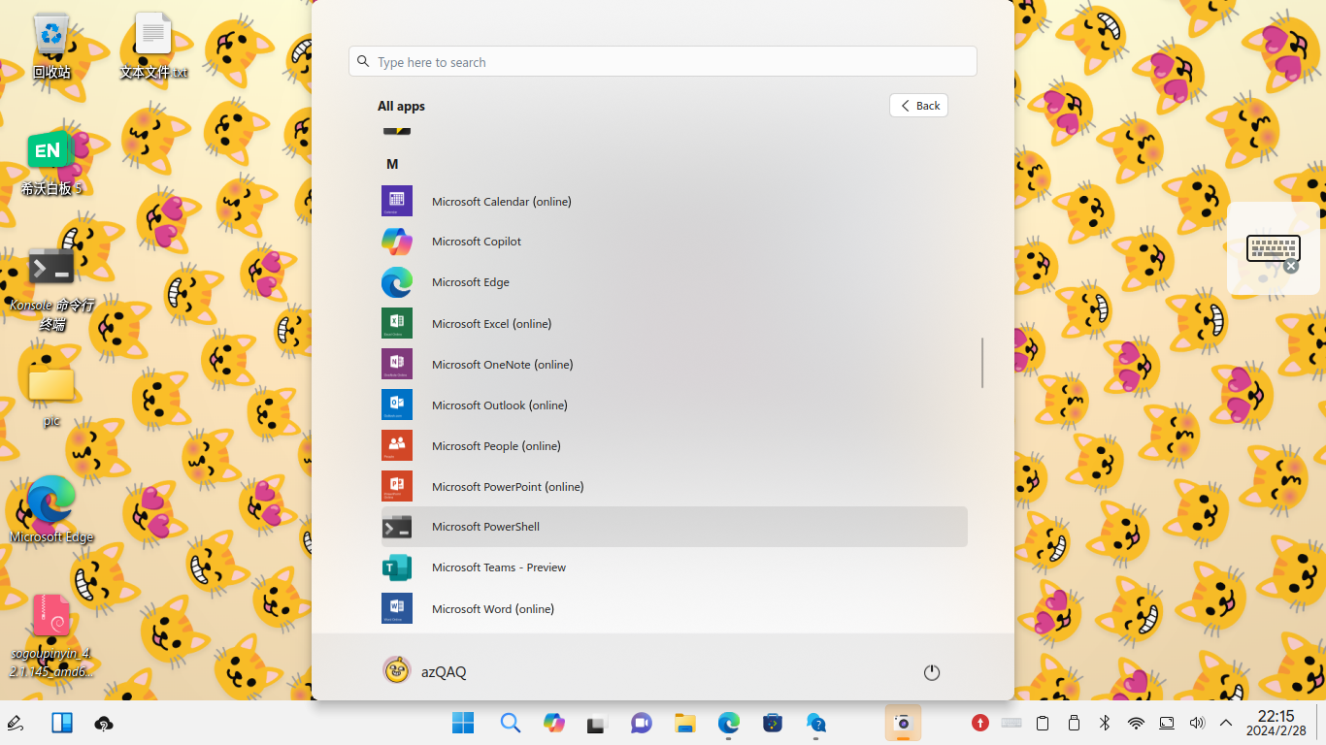Viewport: 1326px width, 745px height.
Task: Launch Microsoft Copilot from the All apps list
Action: click(x=675, y=242)
